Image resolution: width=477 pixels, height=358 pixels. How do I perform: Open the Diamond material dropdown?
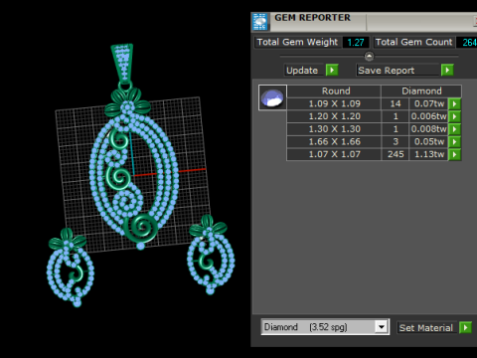click(382, 327)
